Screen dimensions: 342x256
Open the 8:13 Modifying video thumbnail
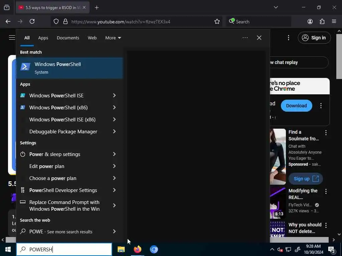pyautogui.click(x=278, y=202)
